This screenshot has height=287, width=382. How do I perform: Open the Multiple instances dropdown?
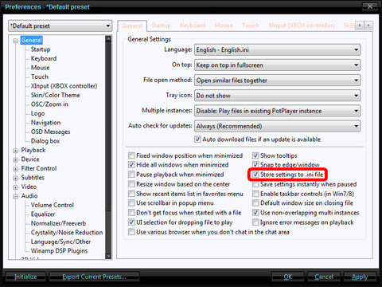(x=277, y=111)
